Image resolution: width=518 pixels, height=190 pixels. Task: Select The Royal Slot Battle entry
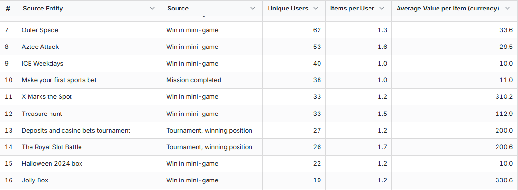click(51, 147)
